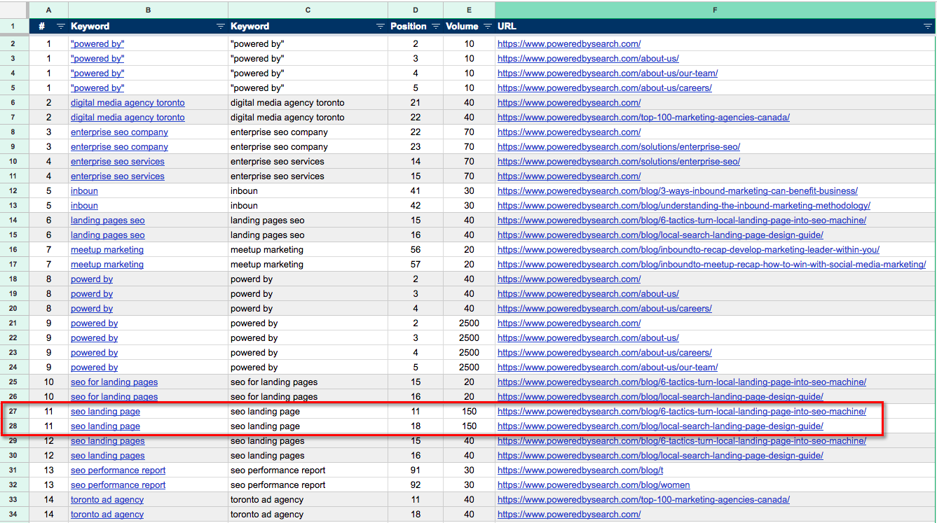The width and height of the screenshot is (937, 523).
Task: Click the select-all corner box
Action: coord(14,10)
